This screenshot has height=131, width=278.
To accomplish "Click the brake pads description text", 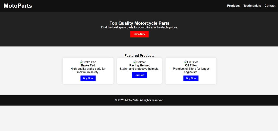I will point(88,71).
